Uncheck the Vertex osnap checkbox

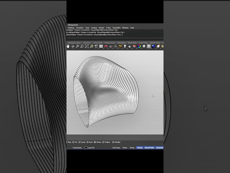(x=95, y=142)
